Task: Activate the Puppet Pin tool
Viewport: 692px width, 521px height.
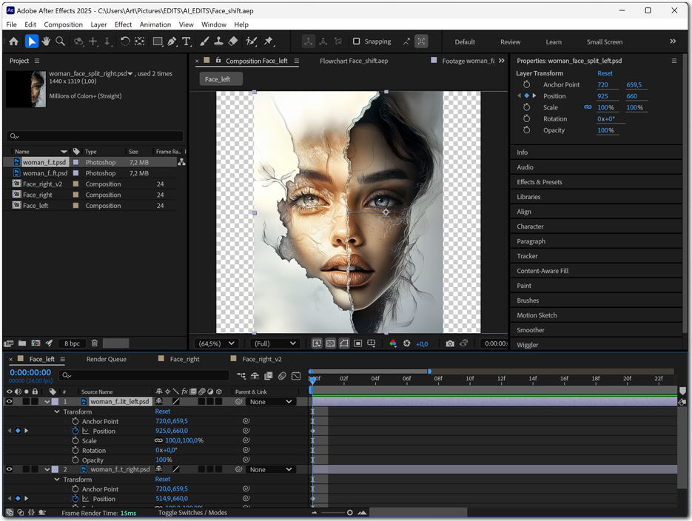Action: tap(269, 41)
